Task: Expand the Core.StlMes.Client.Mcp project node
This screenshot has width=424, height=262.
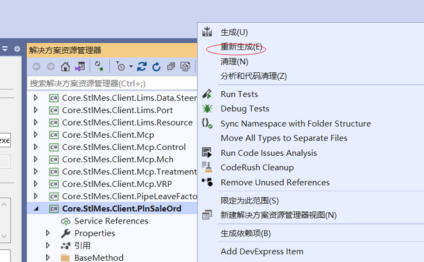Action: click(36, 135)
